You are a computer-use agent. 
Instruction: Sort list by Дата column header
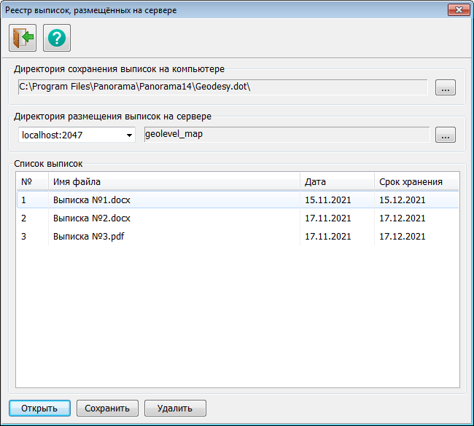coord(335,182)
